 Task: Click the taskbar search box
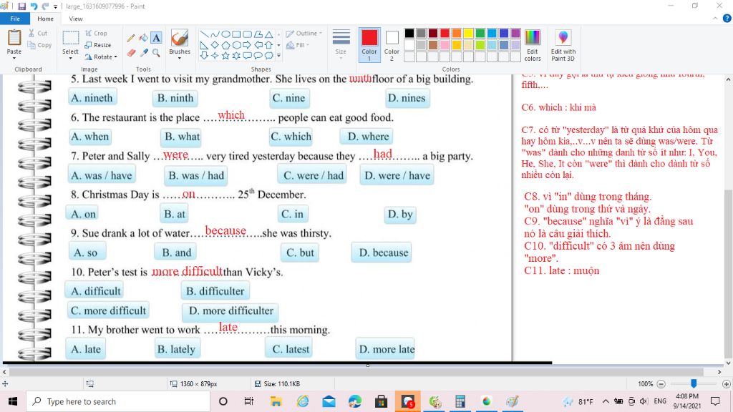click(x=118, y=401)
